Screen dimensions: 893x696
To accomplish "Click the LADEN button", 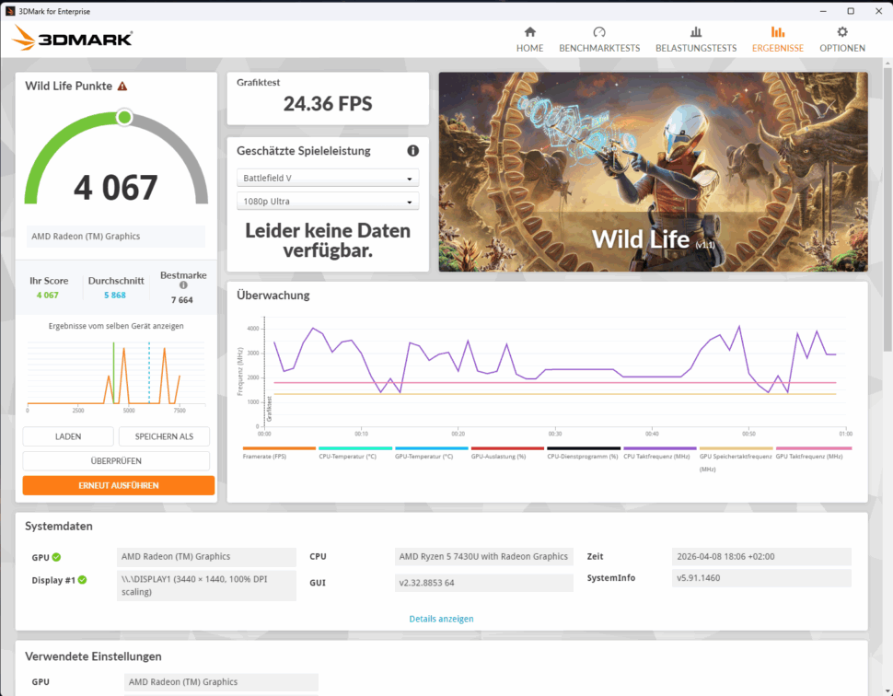I will pyautogui.click(x=68, y=436).
